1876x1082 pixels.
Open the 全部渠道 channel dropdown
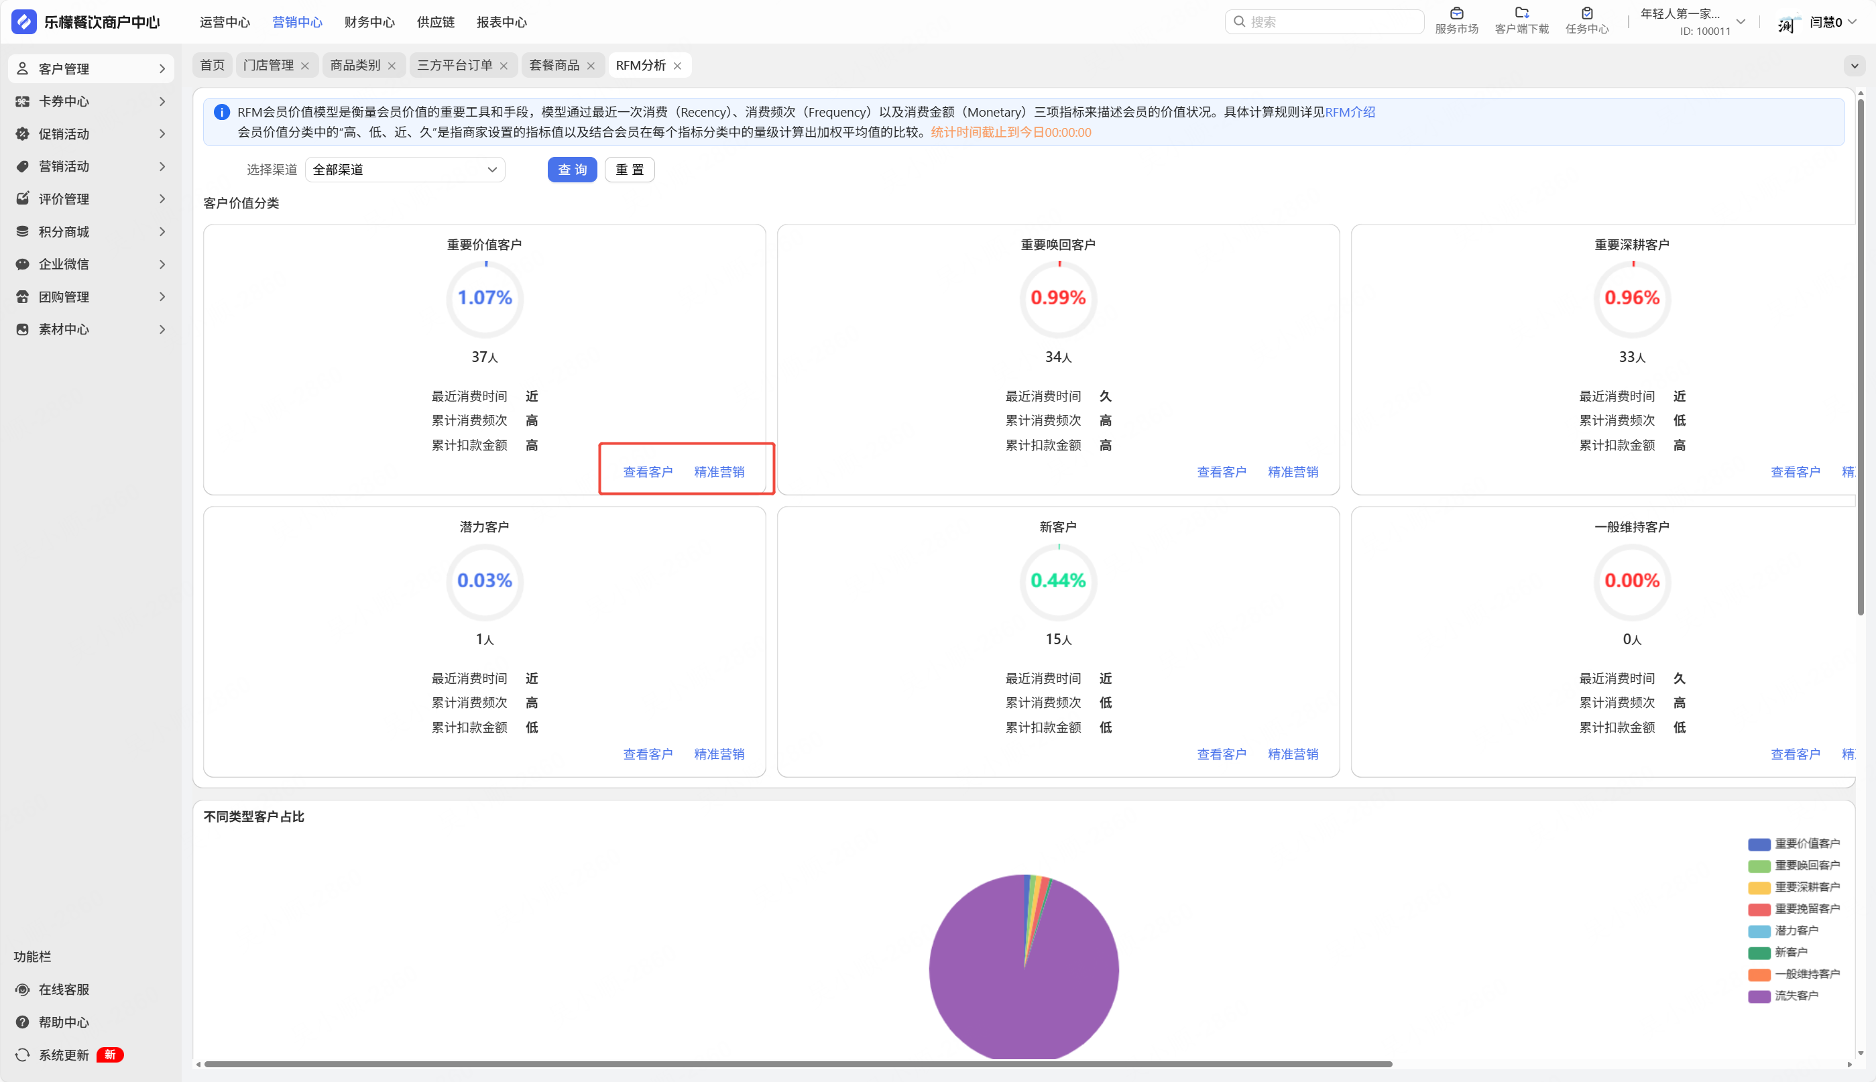point(404,170)
